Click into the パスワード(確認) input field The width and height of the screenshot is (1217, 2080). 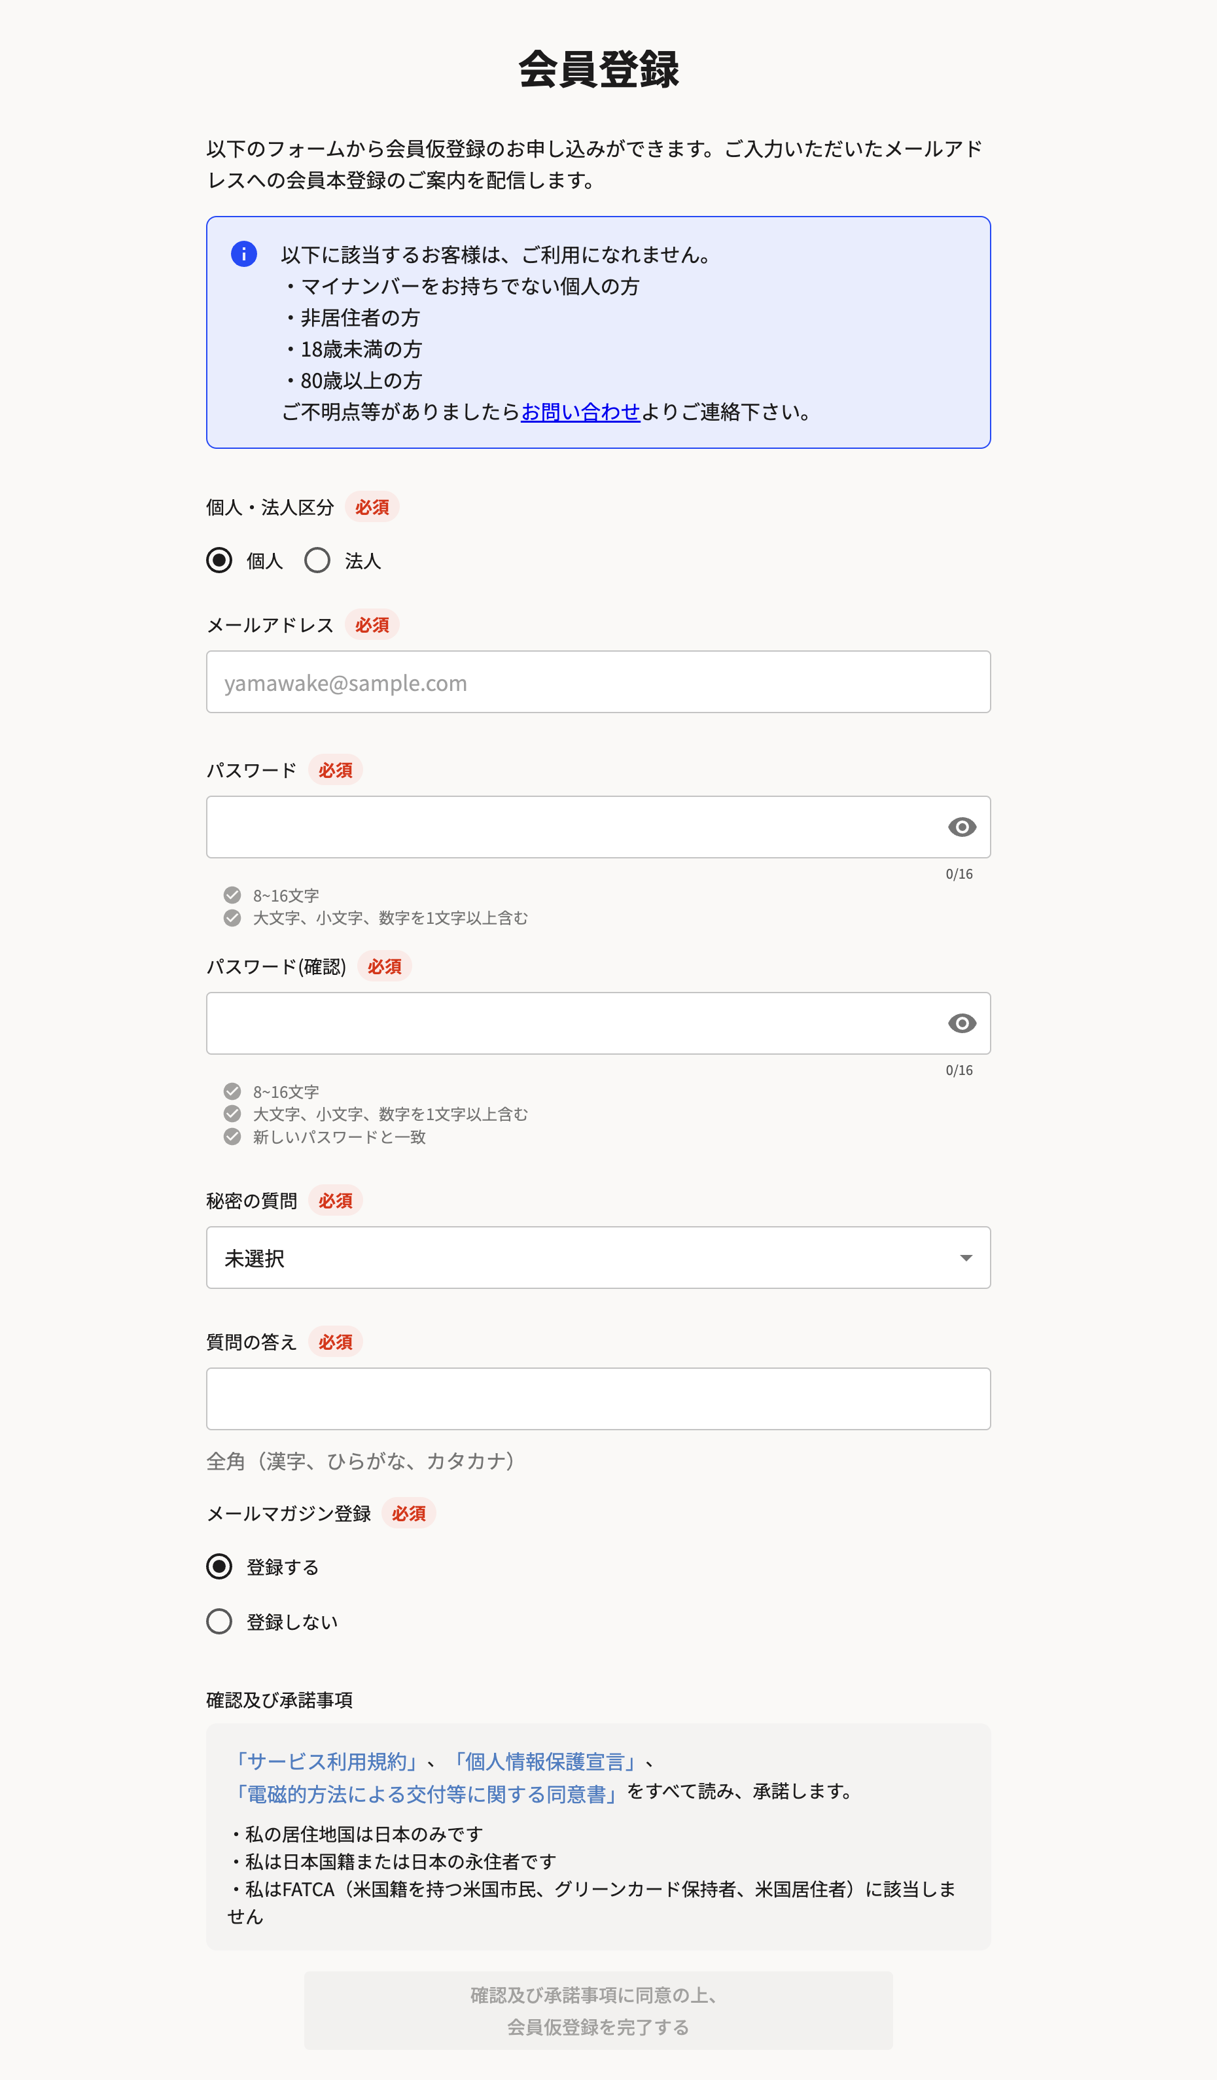(570, 1023)
